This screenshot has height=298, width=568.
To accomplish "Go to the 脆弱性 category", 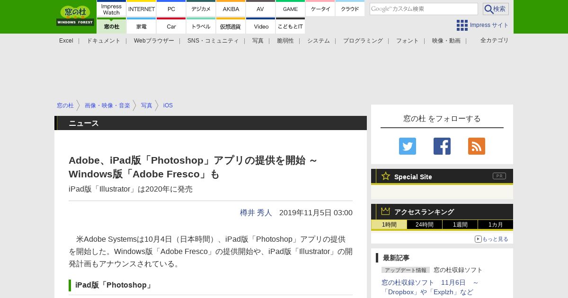I will point(285,41).
